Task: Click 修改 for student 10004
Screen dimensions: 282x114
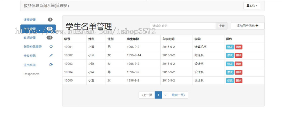Action: (230, 72)
